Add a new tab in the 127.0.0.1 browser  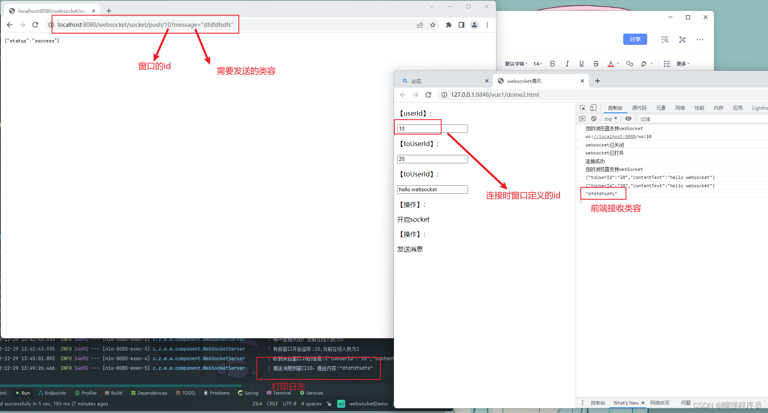pyautogui.click(x=598, y=81)
